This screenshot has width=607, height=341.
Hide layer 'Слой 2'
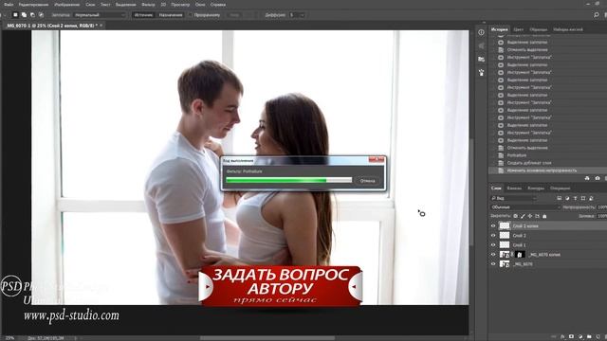[x=493, y=236]
